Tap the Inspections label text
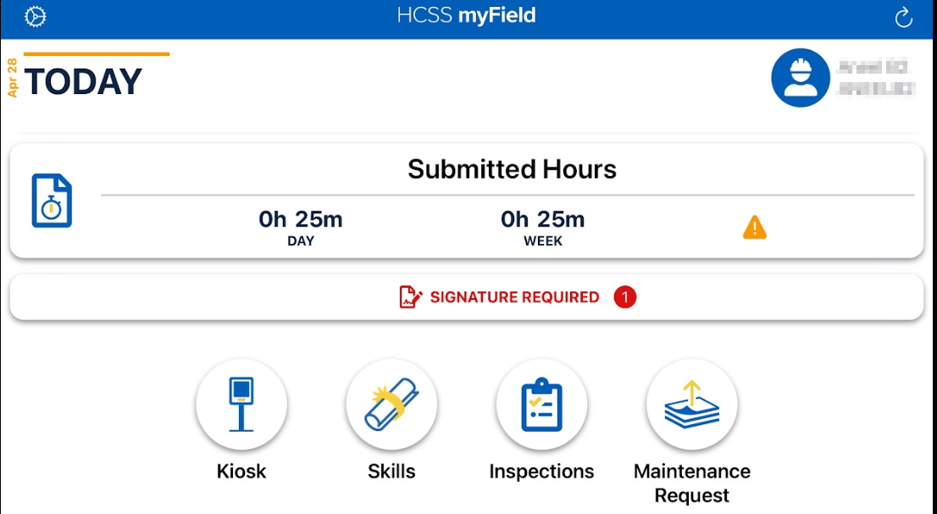The image size is (937, 514). point(541,471)
